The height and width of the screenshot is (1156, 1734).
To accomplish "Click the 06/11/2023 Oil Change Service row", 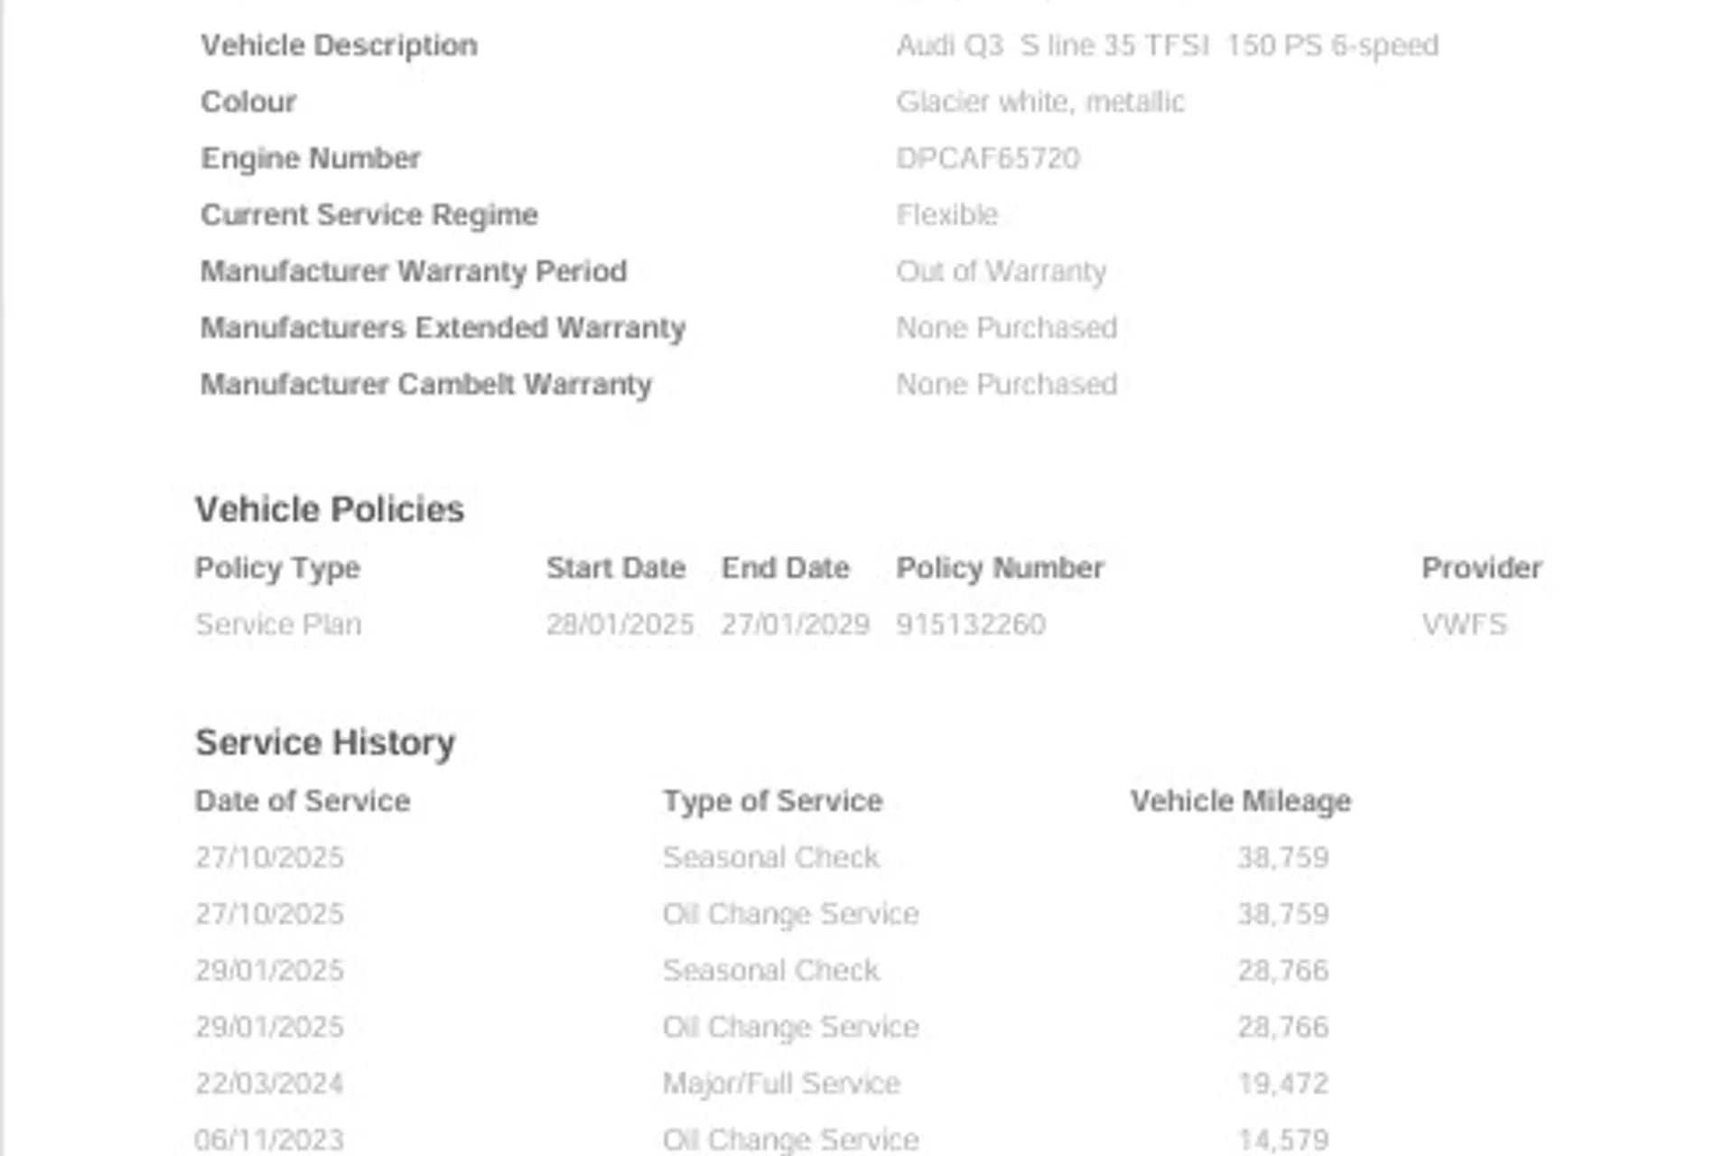I will pos(762,1140).
